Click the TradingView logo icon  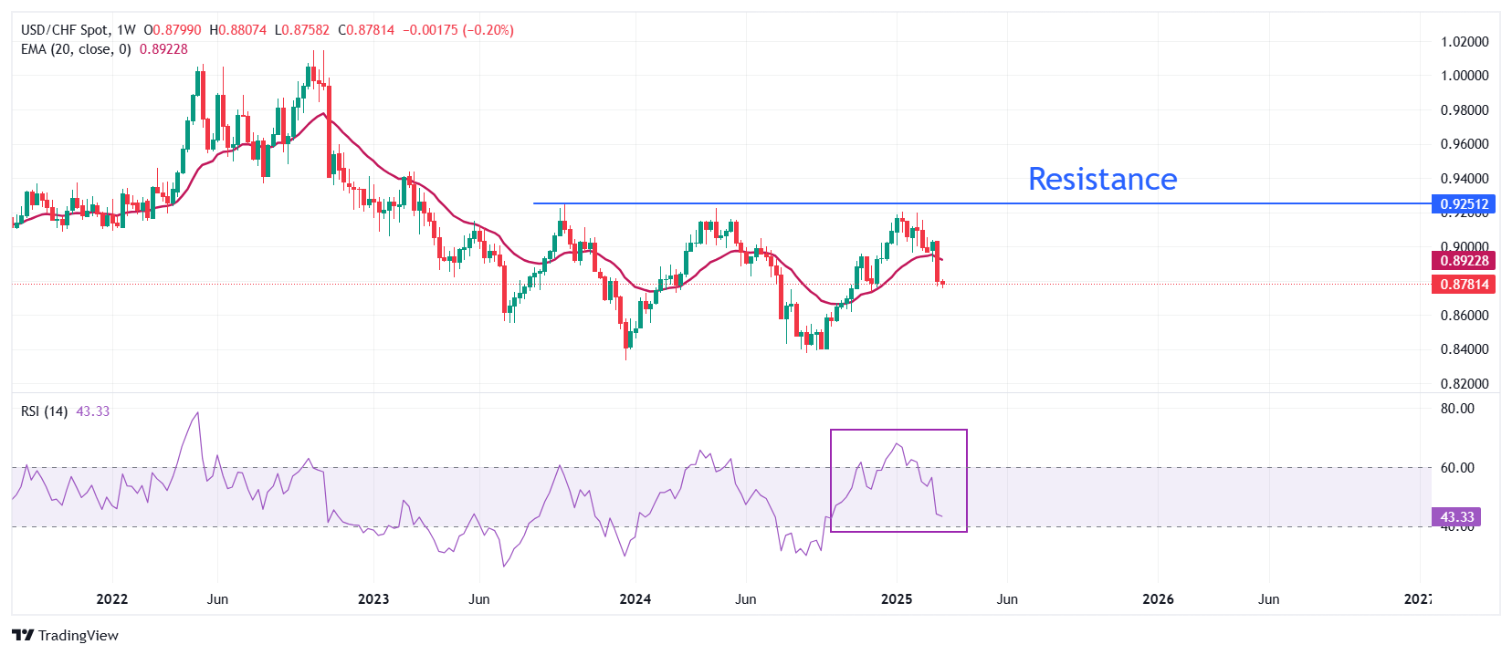(x=23, y=636)
